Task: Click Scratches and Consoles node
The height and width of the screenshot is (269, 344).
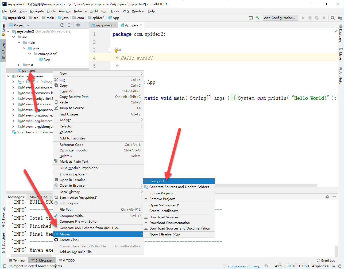Action: click(x=33, y=132)
